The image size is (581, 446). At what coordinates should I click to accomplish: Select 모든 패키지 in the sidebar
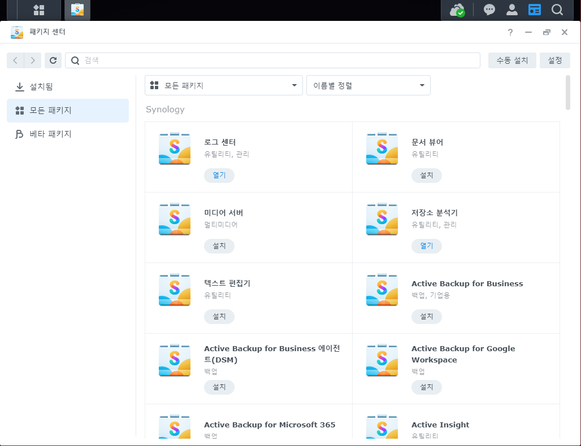[x=68, y=110]
